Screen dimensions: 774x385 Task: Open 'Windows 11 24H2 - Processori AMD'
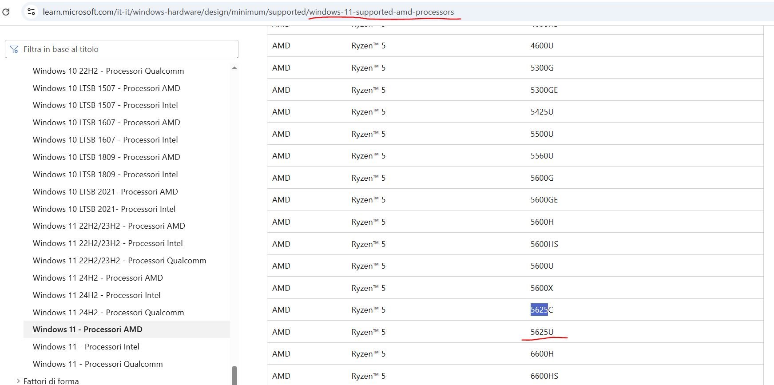coord(98,278)
